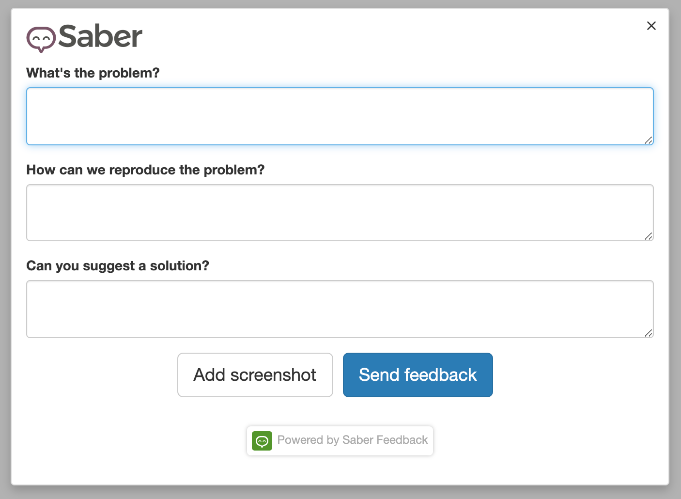The width and height of the screenshot is (681, 499).
Task: Click the Saber wordmark next to the logo
Action: (99, 36)
